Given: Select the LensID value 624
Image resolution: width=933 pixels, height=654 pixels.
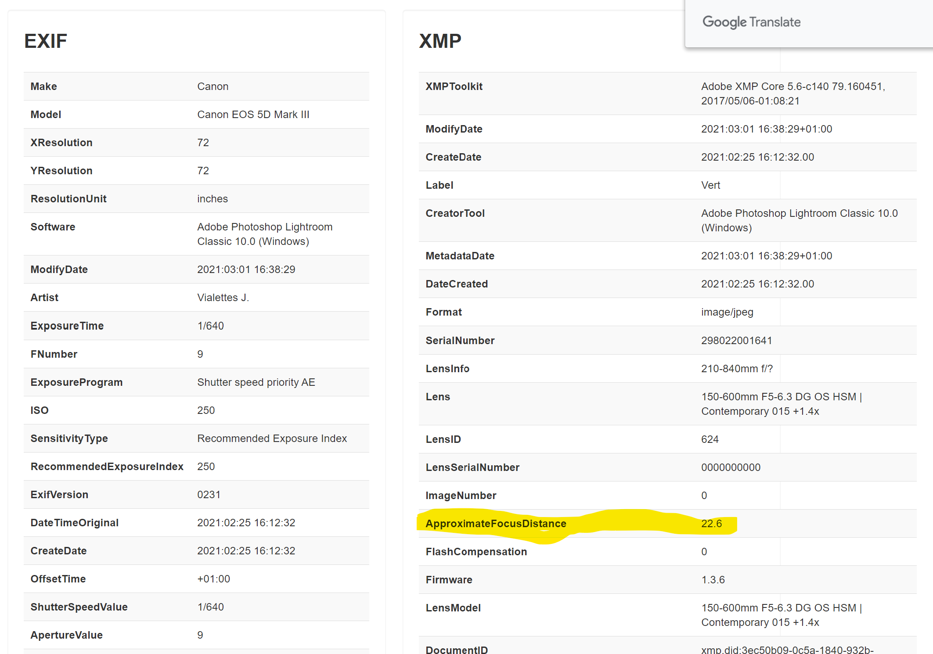Looking at the screenshot, I should click(x=710, y=439).
